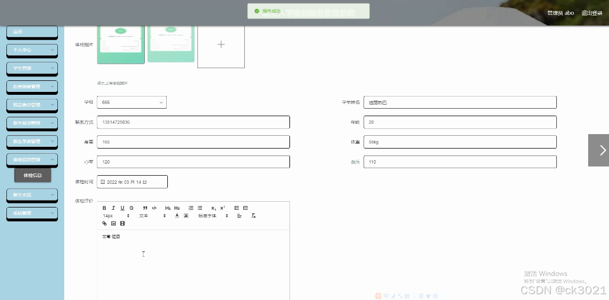Expand the 系统管理 sidebar menu
The height and width of the screenshot is (300, 609).
(32, 213)
